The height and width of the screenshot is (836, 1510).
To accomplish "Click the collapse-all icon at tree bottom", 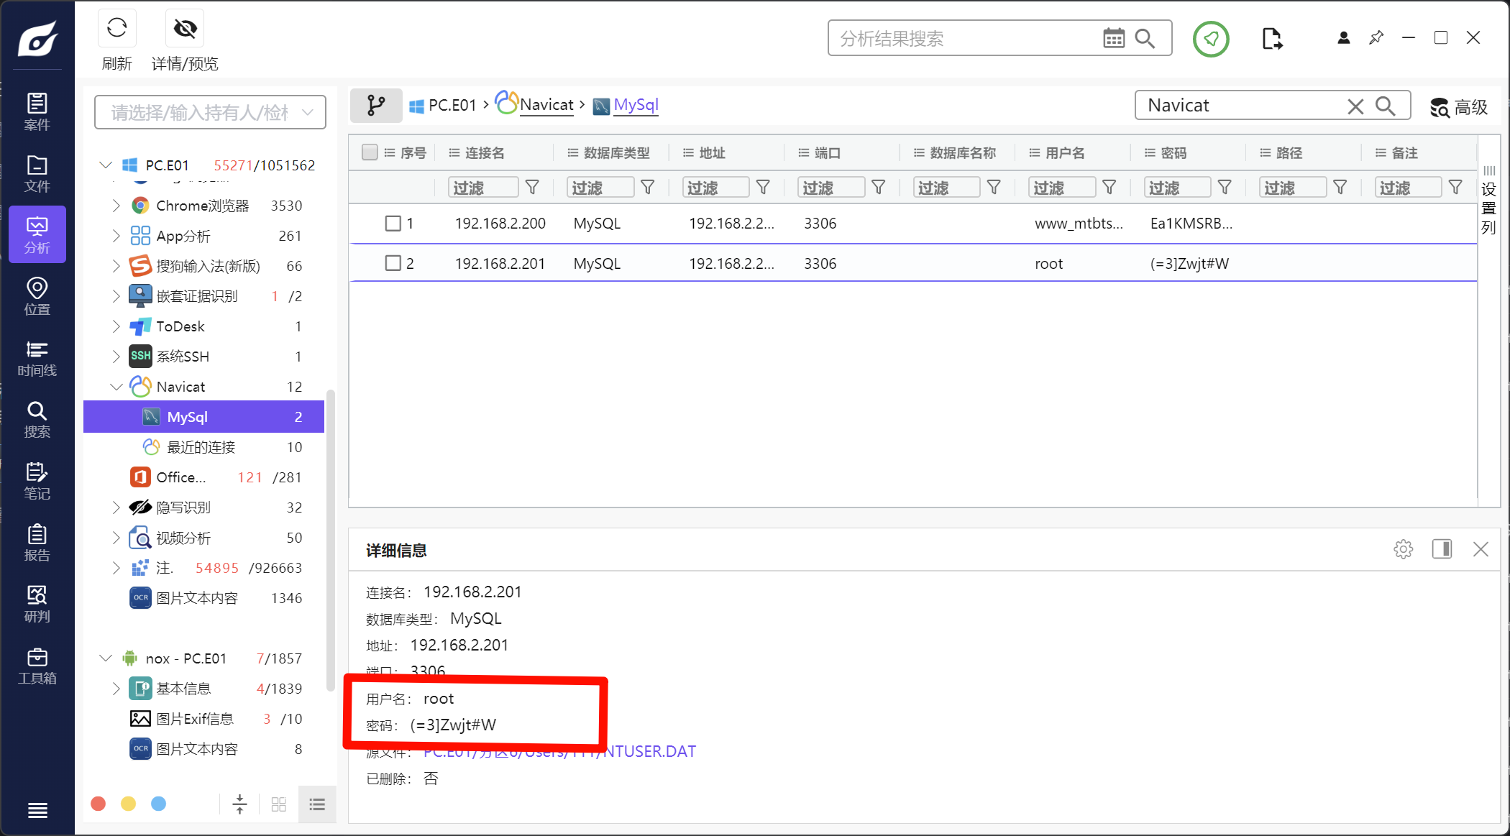I will pyautogui.click(x=239, y=804).
